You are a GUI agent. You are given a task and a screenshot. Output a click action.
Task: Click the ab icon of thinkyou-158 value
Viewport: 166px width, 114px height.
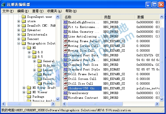(x=65, y=88)
